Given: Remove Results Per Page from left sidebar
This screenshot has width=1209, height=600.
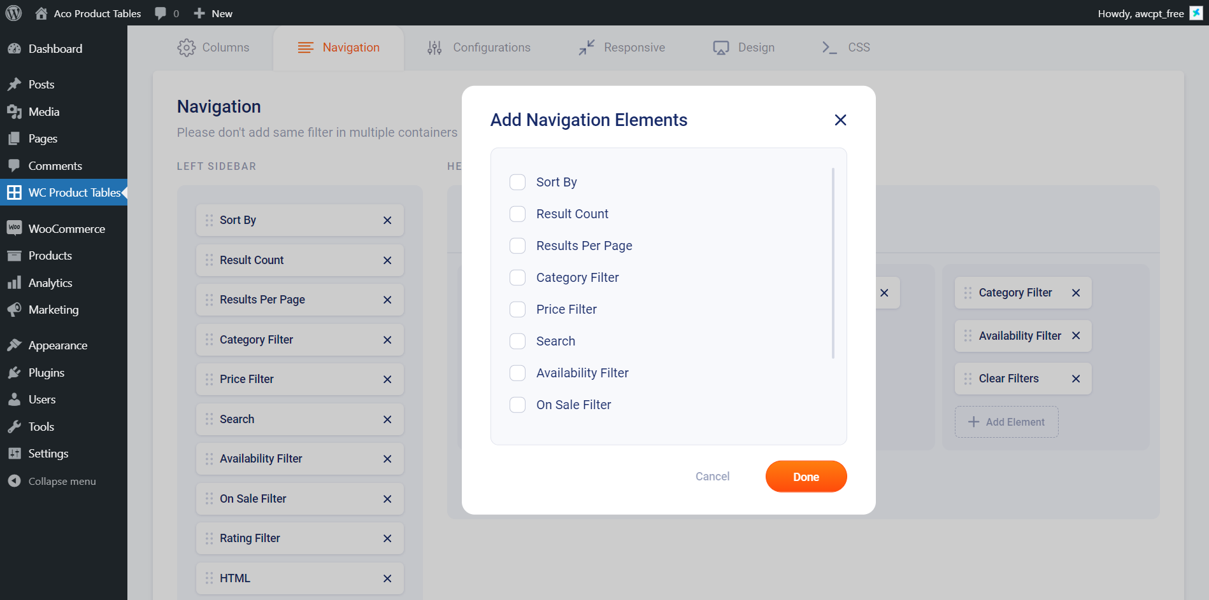Looking at the screenshot, I should click(387, 300).
